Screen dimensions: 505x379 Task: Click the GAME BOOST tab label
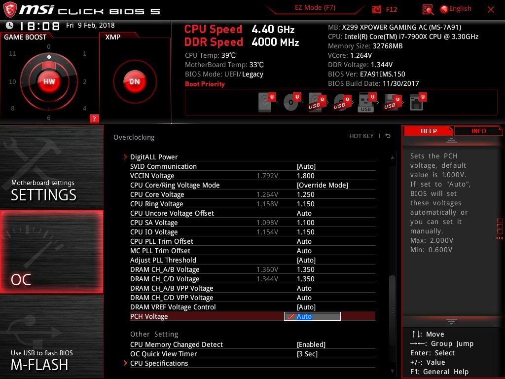coord(25,37)
